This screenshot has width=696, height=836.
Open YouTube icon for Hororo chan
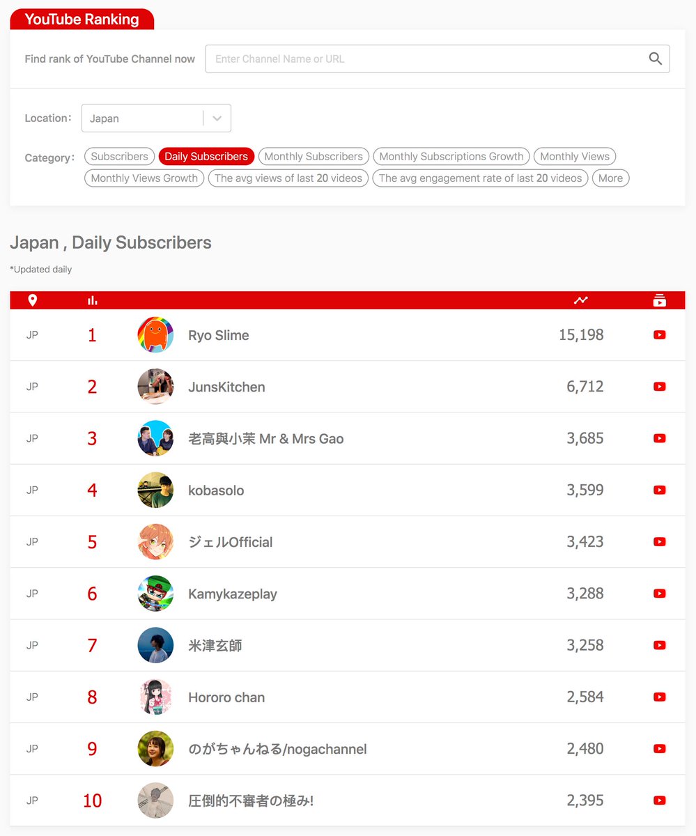[660, 697]
